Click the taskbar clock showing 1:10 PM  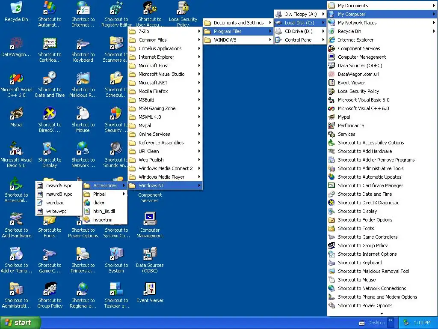422,323
